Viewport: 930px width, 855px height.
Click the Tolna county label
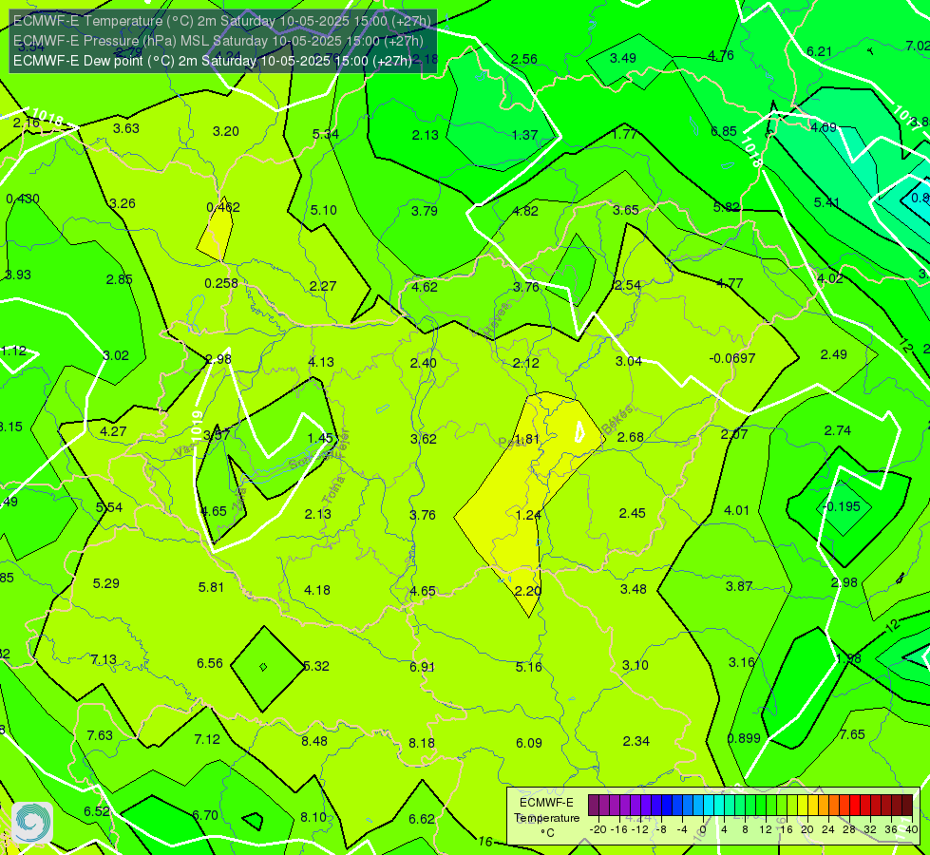(334, 490)
